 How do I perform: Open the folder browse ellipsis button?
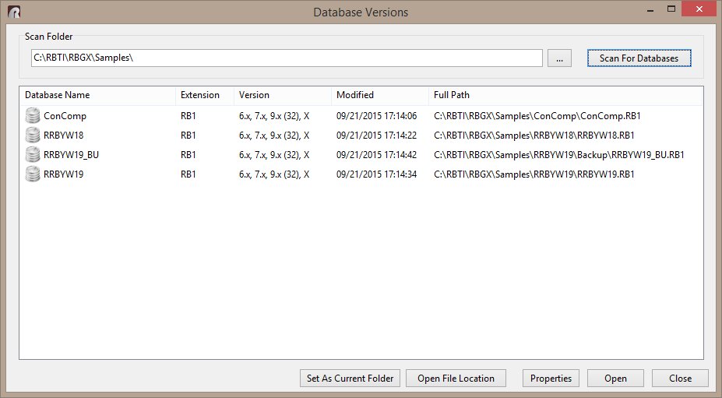(x=559, y=58)
